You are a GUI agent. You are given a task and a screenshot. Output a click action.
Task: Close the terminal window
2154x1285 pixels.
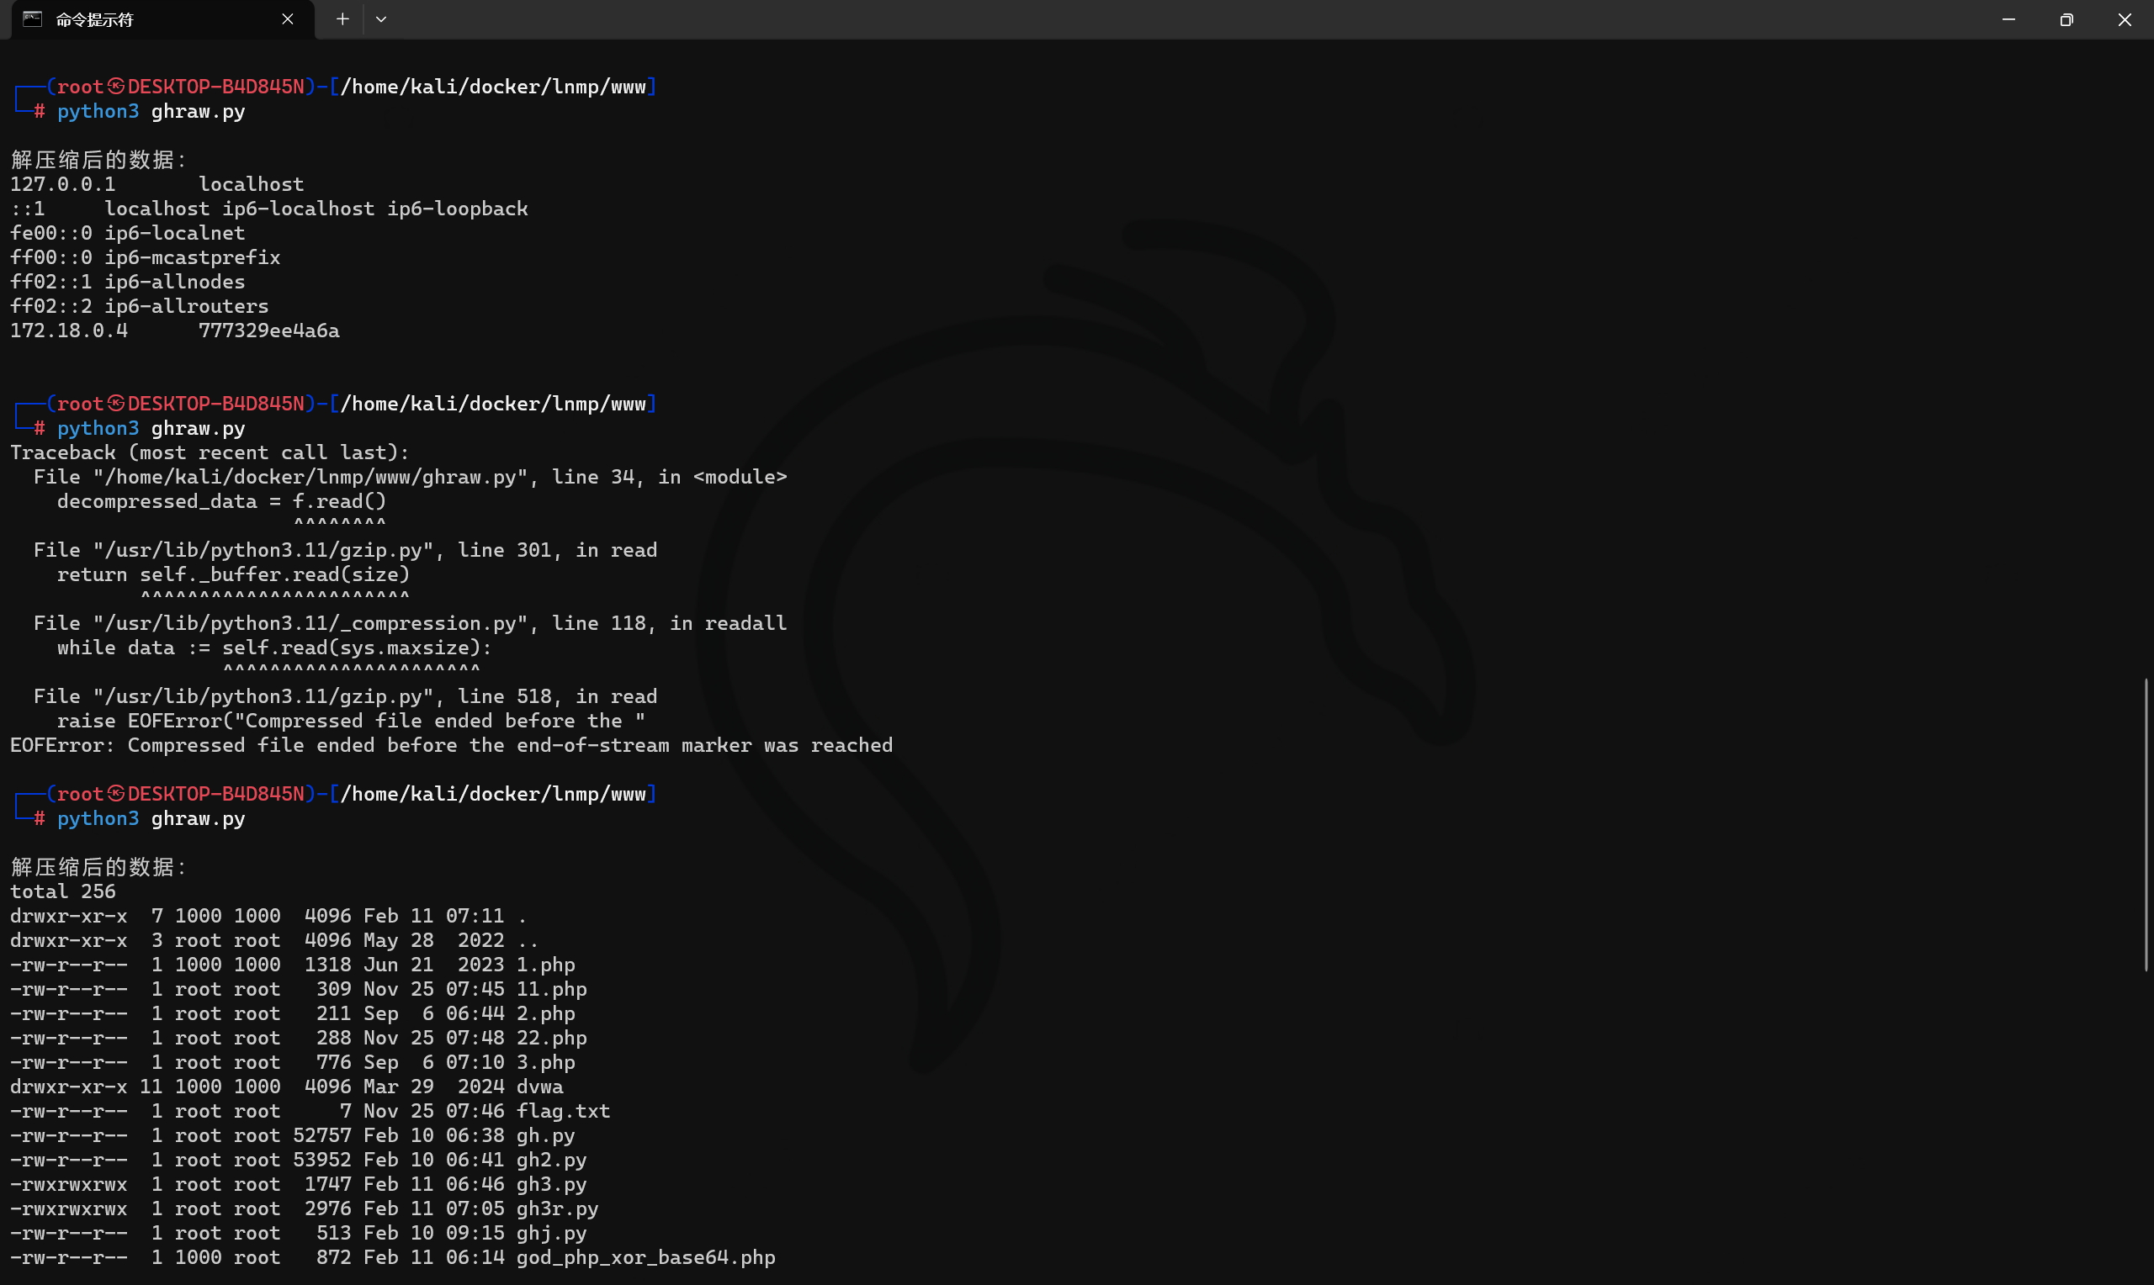pyautogui.click(x=2125, y=19)
